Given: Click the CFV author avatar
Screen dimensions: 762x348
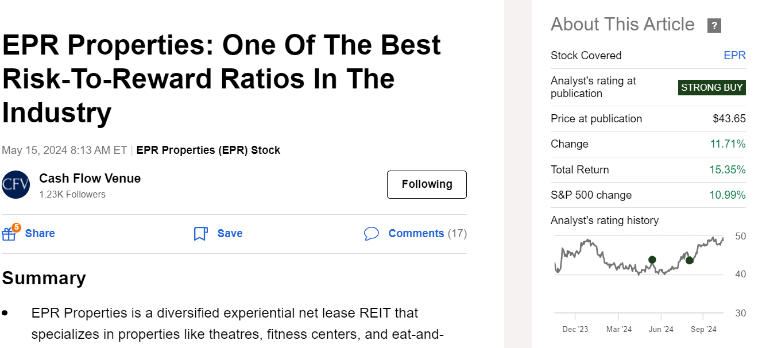Looking at the screenshot, I should click(x=16, y=184).
